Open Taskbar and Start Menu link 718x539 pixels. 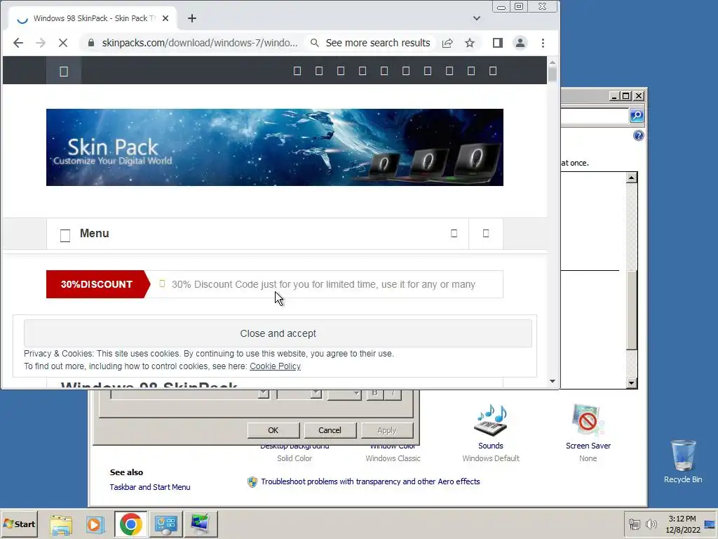click(150, 487)
